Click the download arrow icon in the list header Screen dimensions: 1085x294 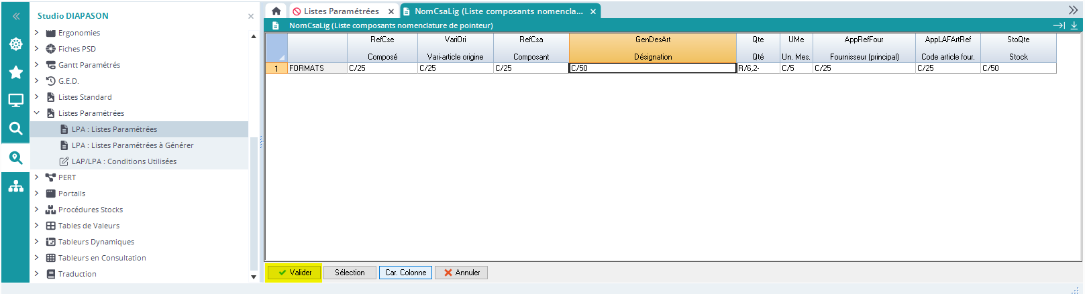[x=1074, y=25]
